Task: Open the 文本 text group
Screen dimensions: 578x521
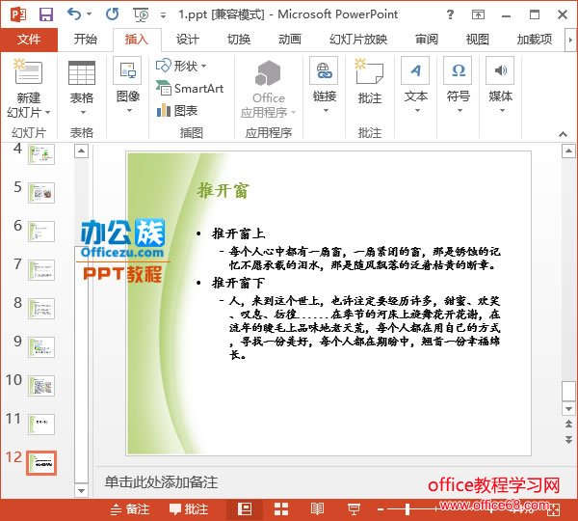Action: [x=416, y=85]
